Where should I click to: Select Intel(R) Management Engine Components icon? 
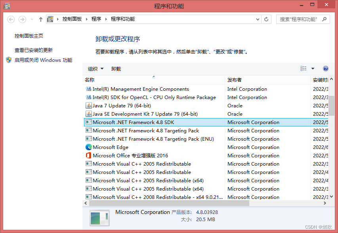(x=89, y=89)
